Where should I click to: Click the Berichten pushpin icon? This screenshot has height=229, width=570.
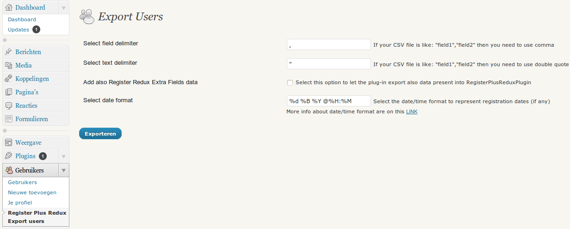pos(9,52)
